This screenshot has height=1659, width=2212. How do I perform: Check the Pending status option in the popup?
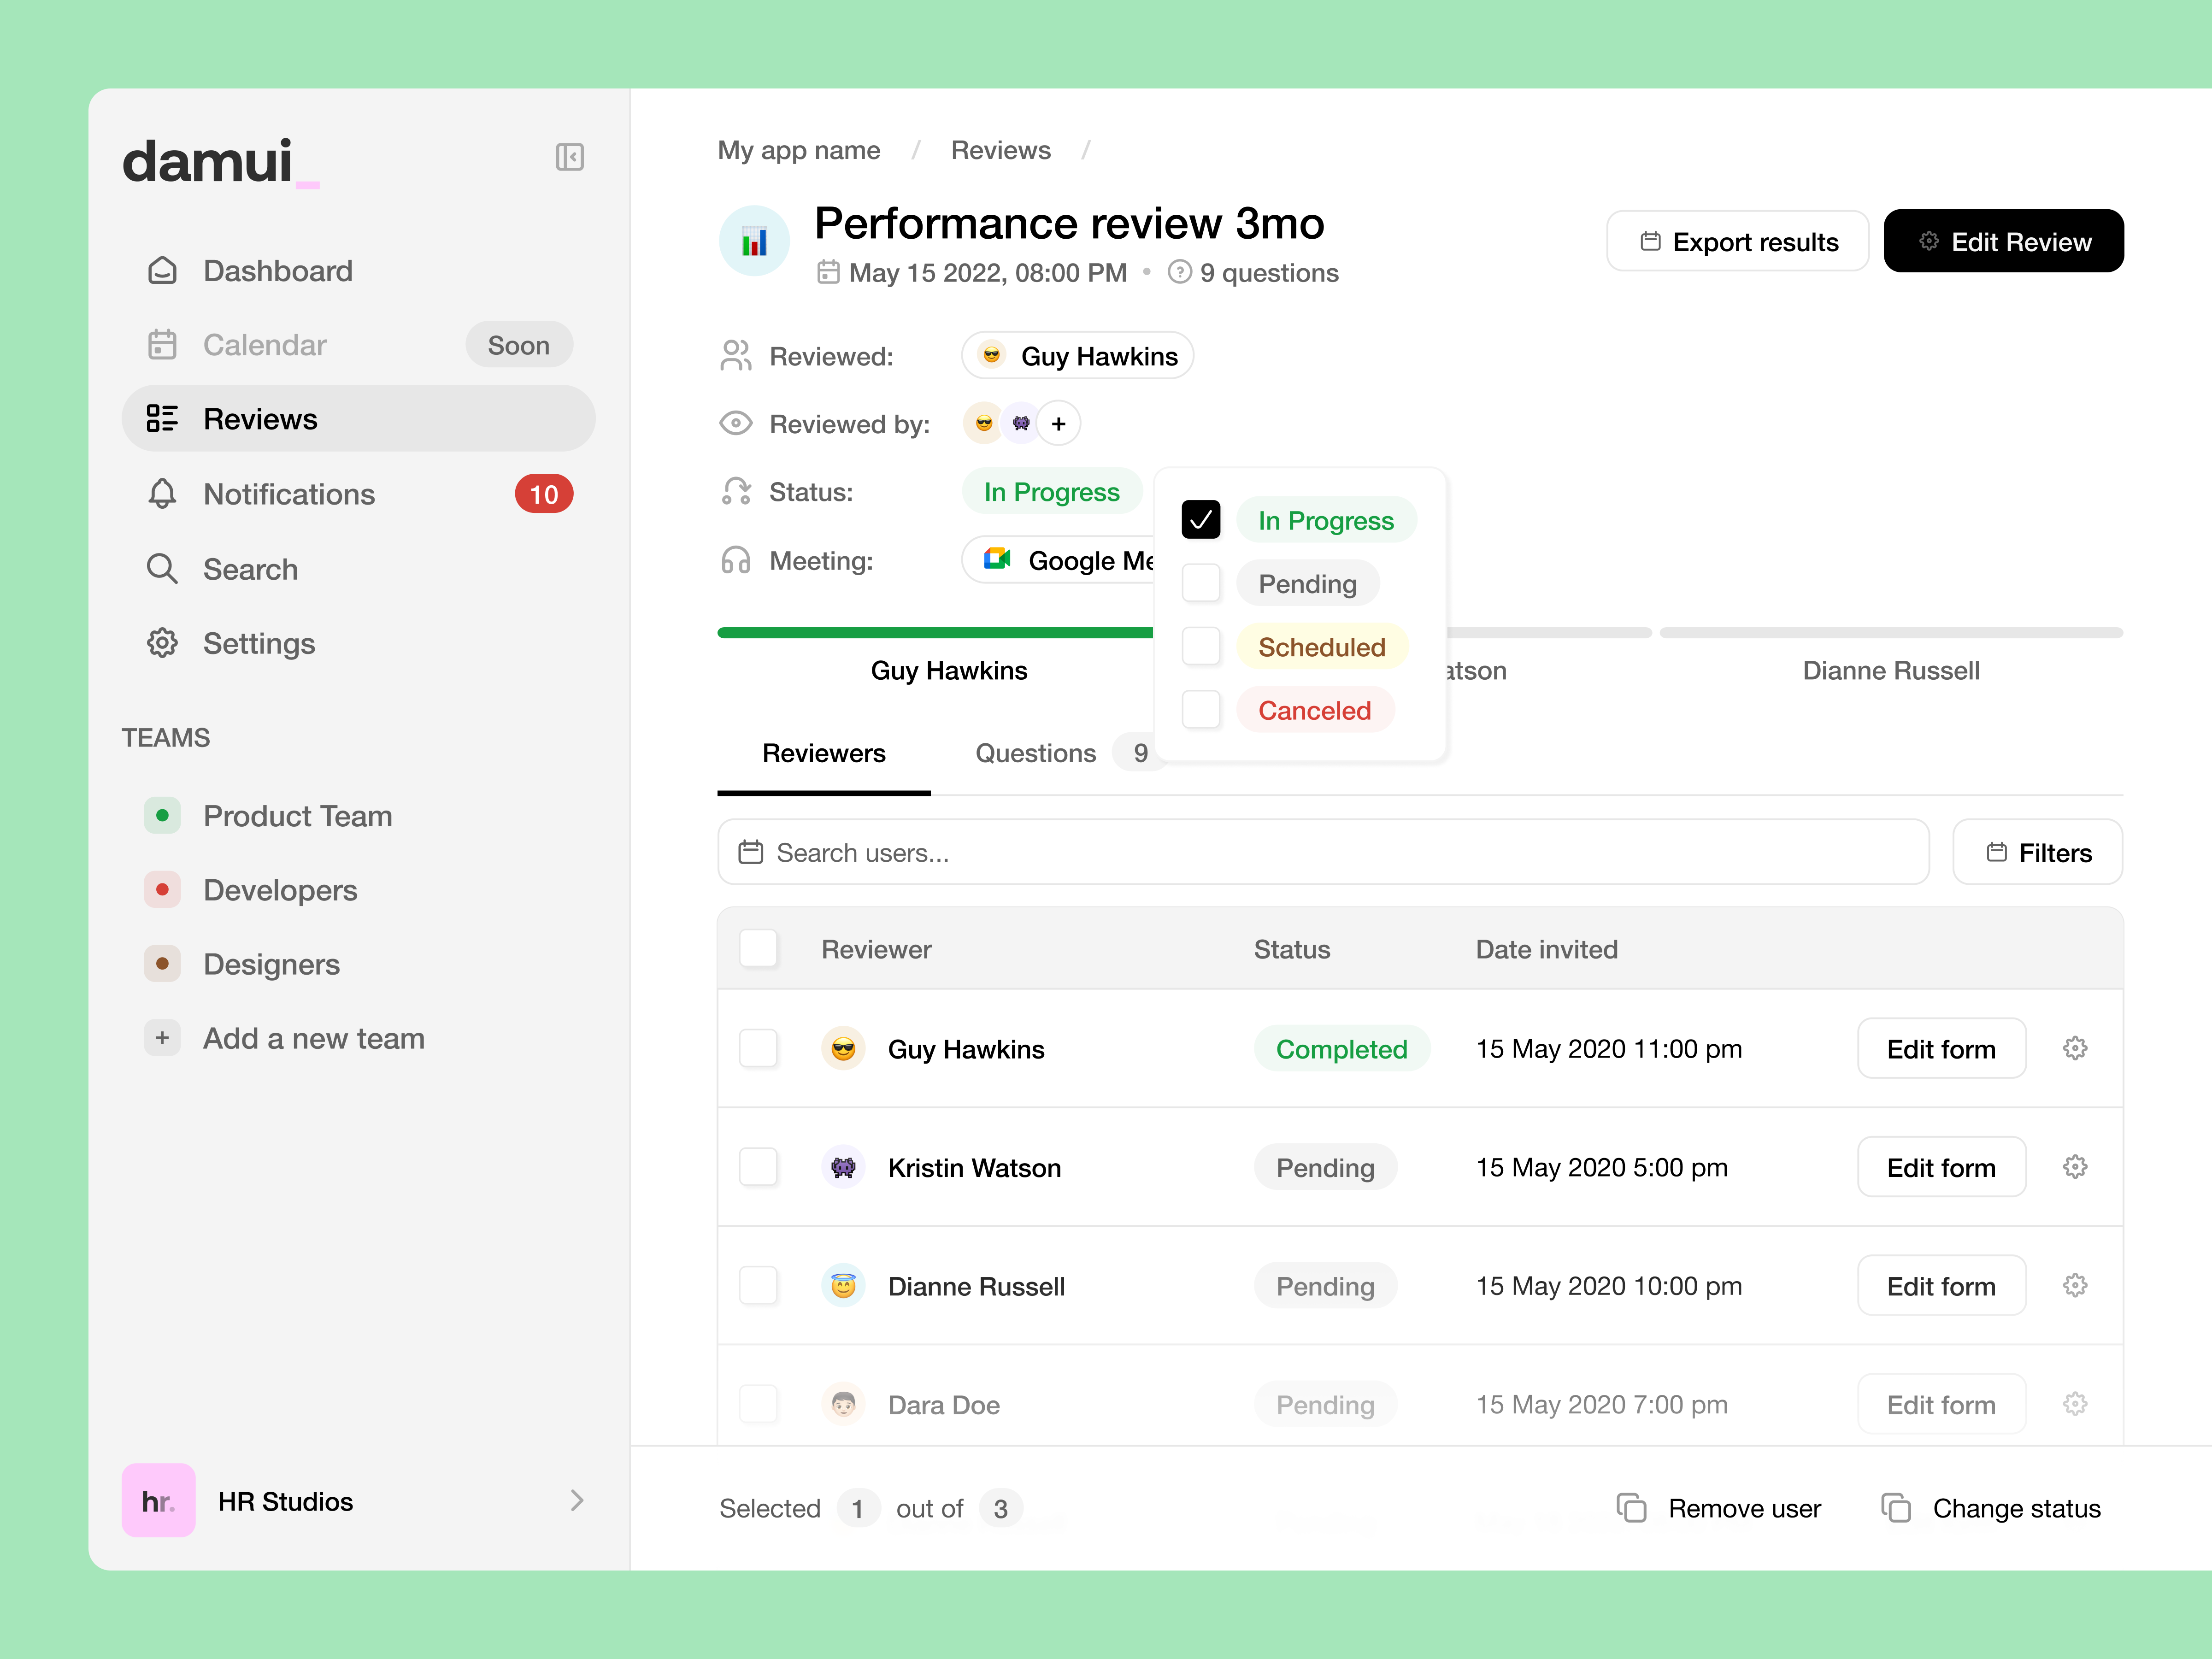pos(1201,582)
